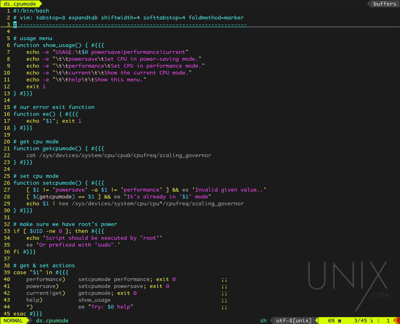
Task: Click the 'Invalid given value..' string
Action: click(x=229, y=190)
